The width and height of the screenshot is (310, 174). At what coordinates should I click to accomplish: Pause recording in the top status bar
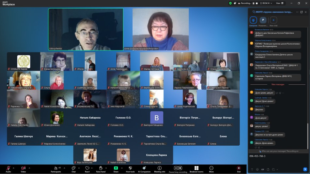click(253, 3)
